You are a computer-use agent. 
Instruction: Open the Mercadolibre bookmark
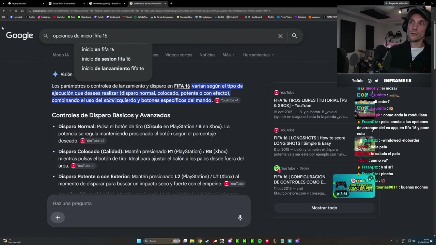pyautogui.click(x=184, y=17)
